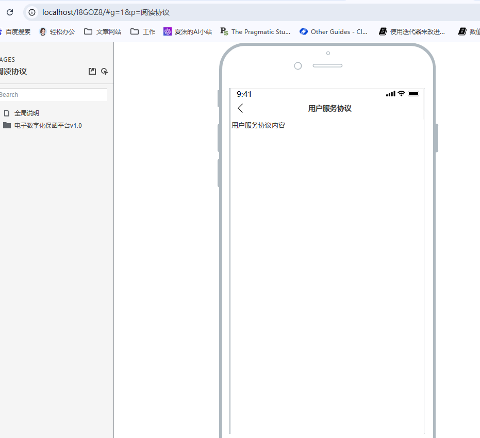Click the 阅读协议 page title in sidebar
480x438 pixels.
click(13, 72)
